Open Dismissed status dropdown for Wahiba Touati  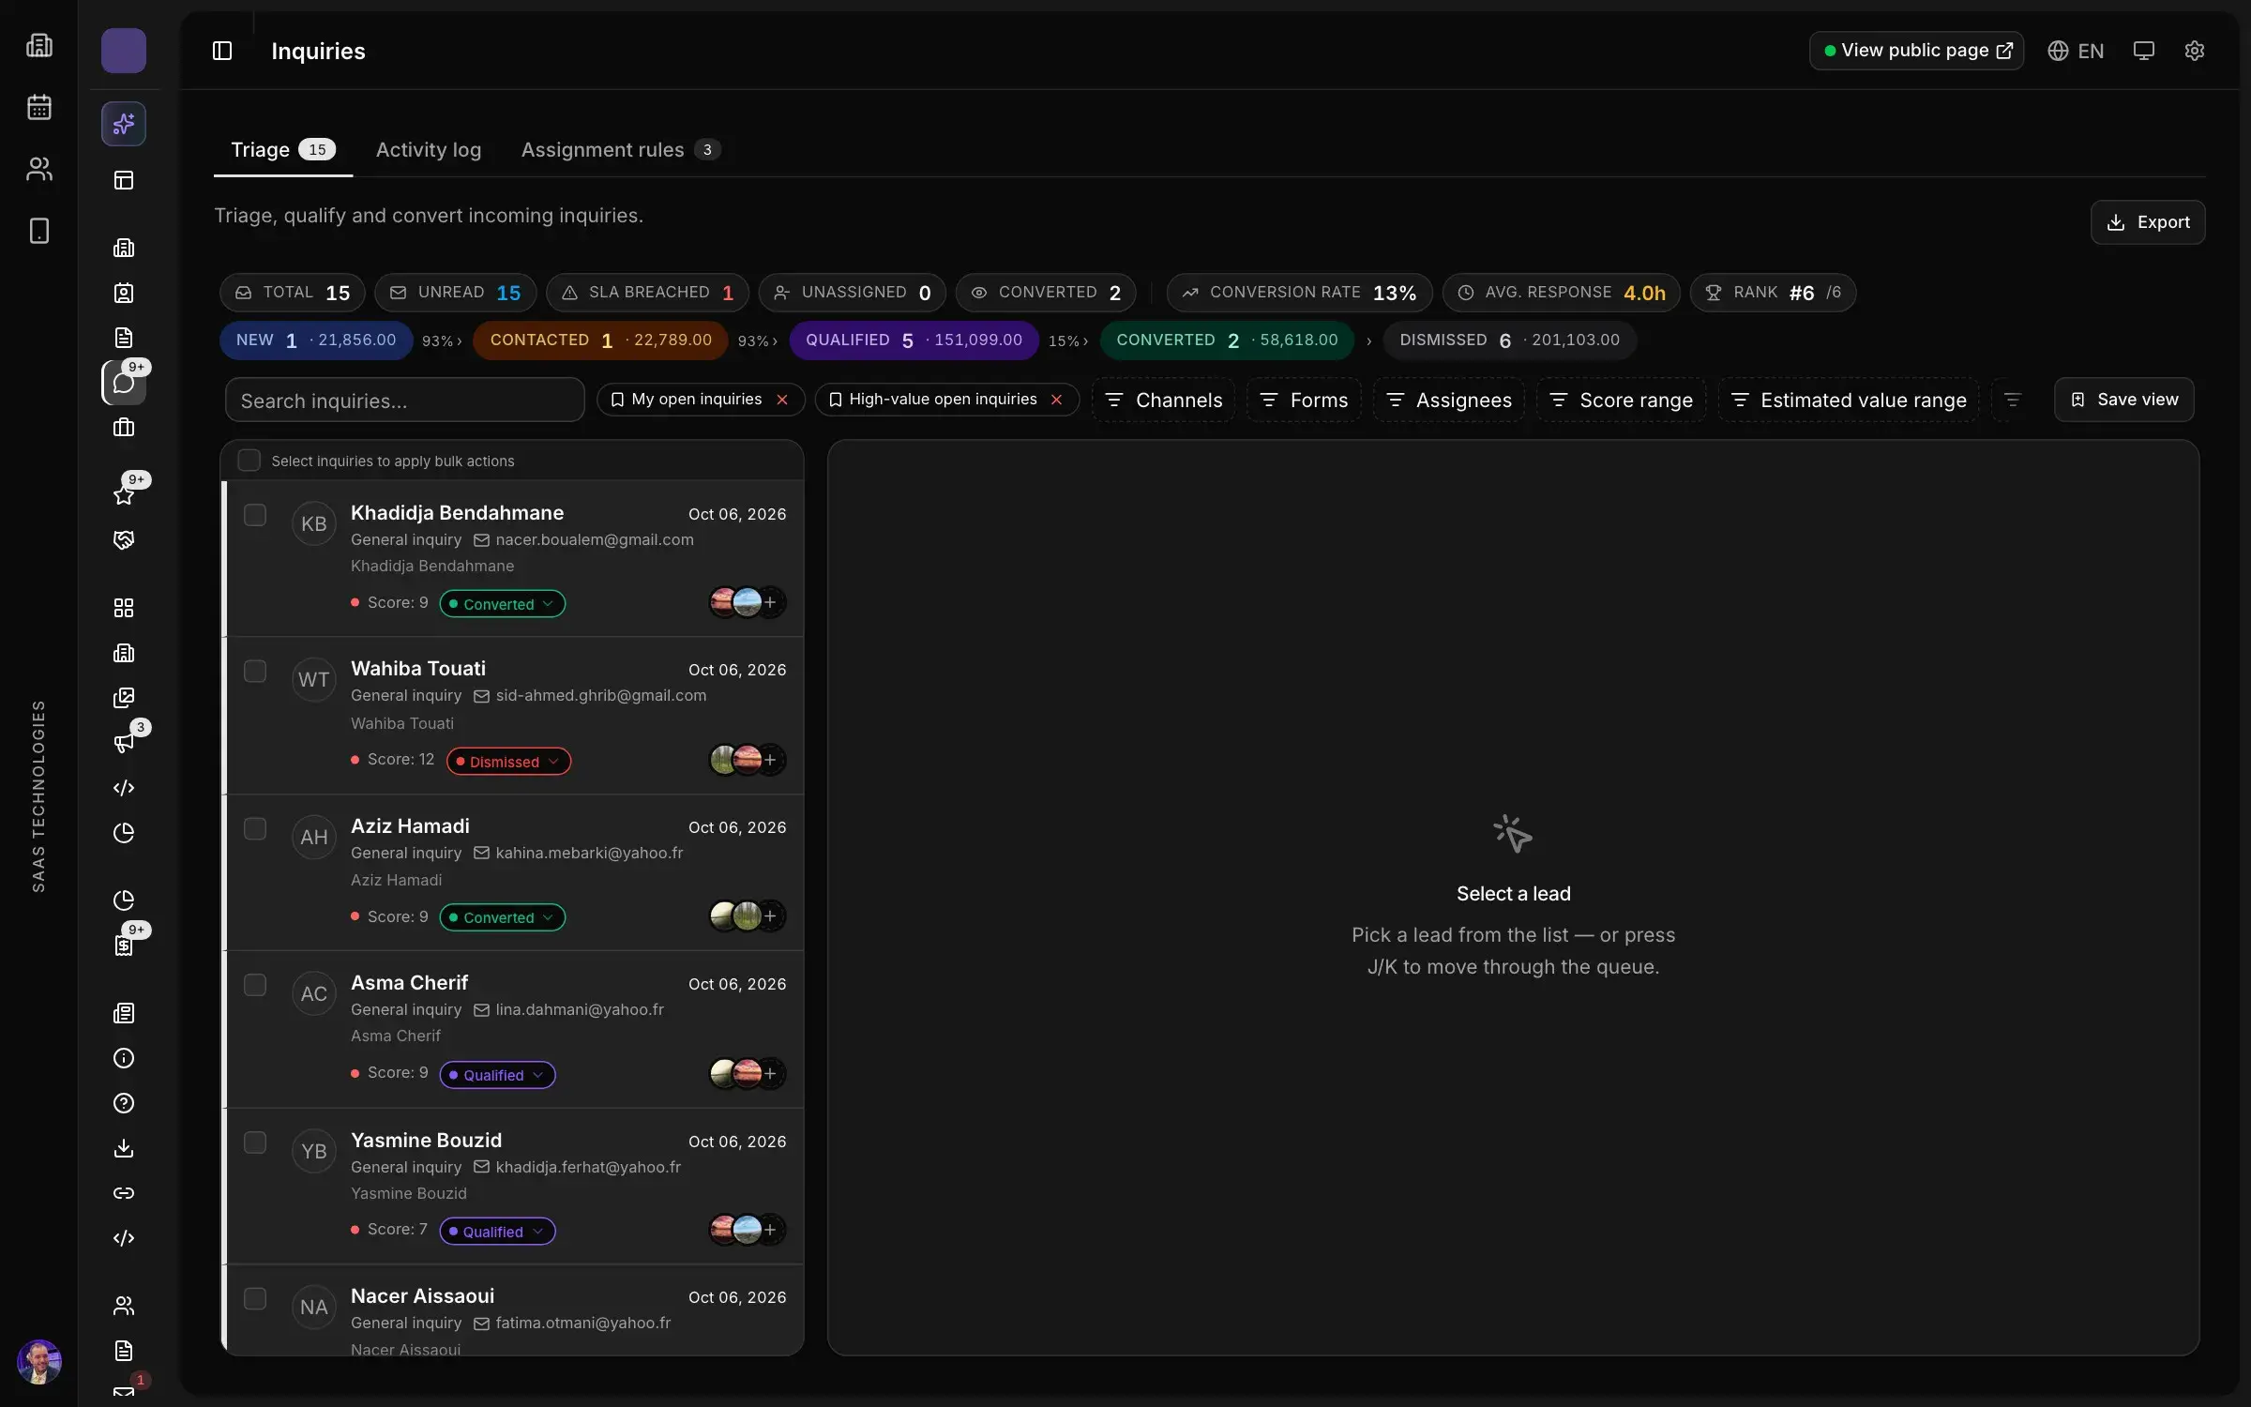[x=508, y=762]
